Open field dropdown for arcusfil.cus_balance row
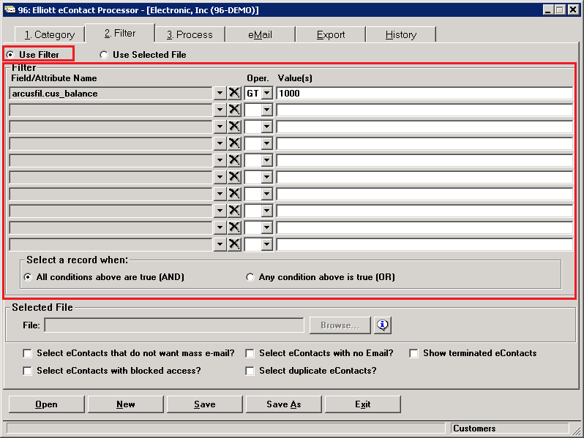This screenshot has width=584, height=438. pos(220,93)
